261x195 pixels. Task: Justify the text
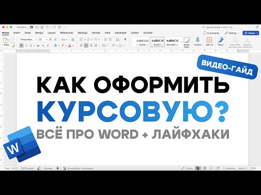[96, 45]
